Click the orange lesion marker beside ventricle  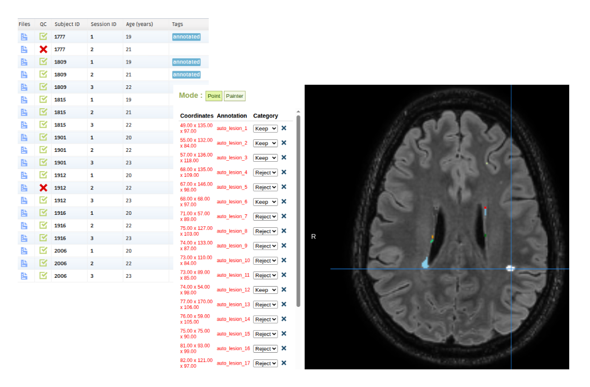pos(433,237)
